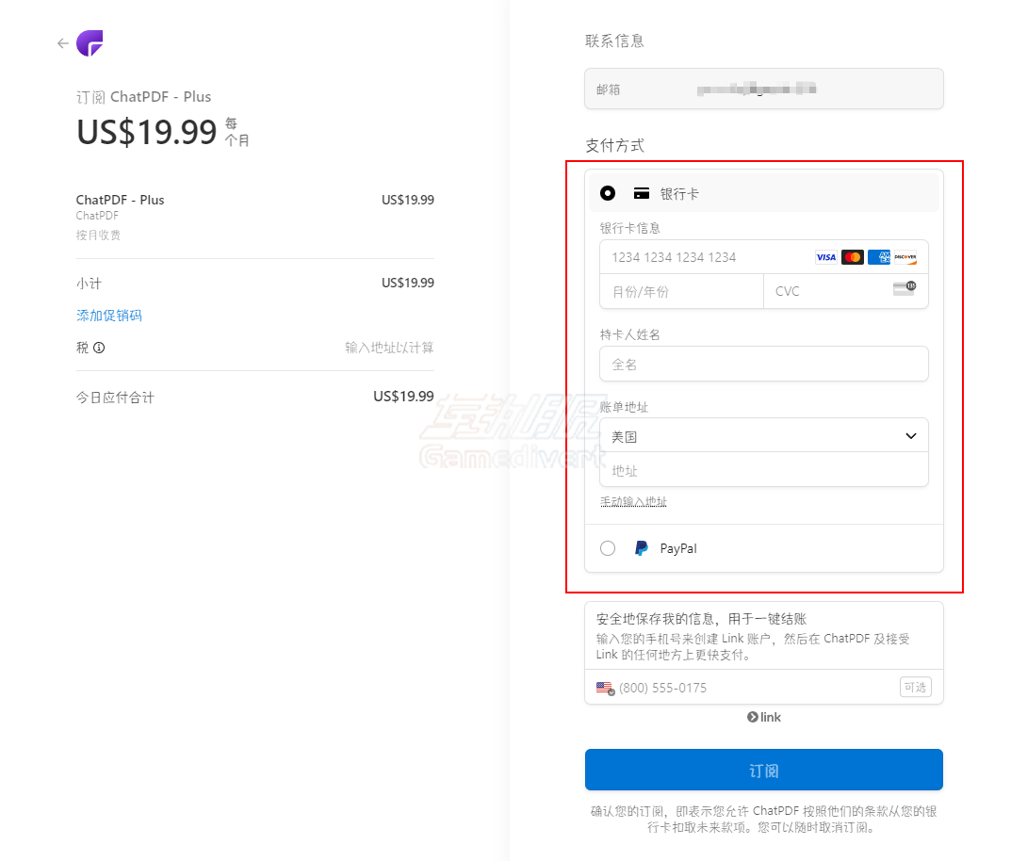Image resolution: width=1027 pixels, height=861 pixels.
Task: Click the tax info icon
Action: (x=99, y=348)
